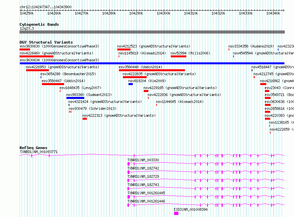Open the nsv52994 (Mills2006) variant

tap(190, 53)
